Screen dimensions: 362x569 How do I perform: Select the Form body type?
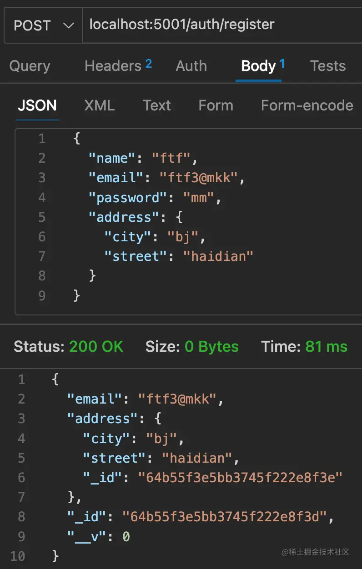pos(216,105)
